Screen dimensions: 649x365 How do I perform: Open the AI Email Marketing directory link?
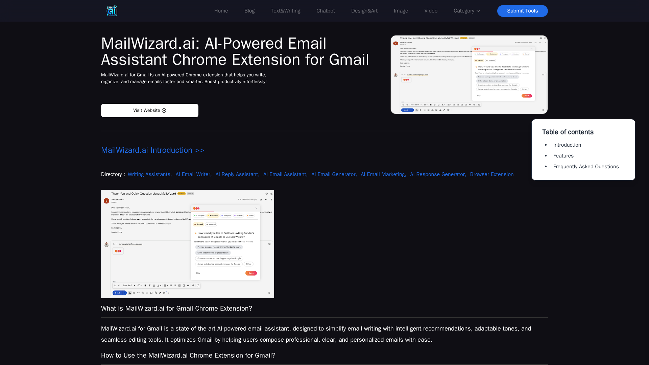[383, 174]
